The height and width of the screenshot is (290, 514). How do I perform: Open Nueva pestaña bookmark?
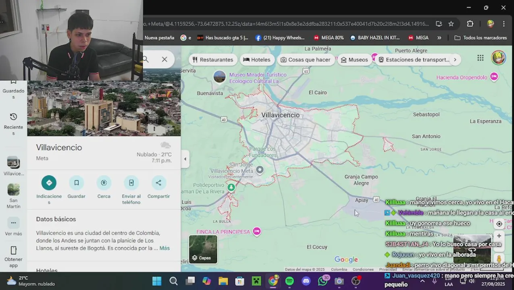pyautogui.click(x=159, y=38)
